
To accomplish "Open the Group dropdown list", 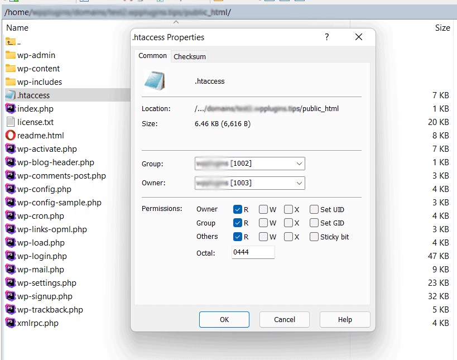I will pos(299,164).
